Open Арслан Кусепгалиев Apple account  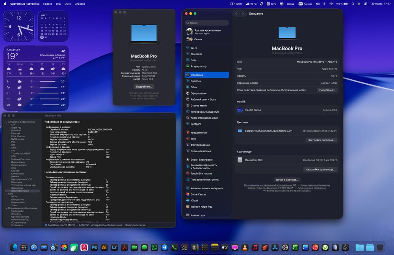207,32
